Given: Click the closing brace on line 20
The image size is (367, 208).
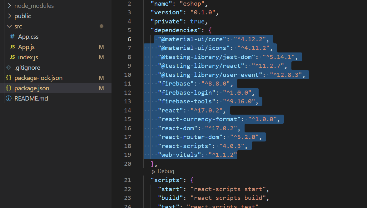Looking at the screenshot, I should (x=153, y=164).
